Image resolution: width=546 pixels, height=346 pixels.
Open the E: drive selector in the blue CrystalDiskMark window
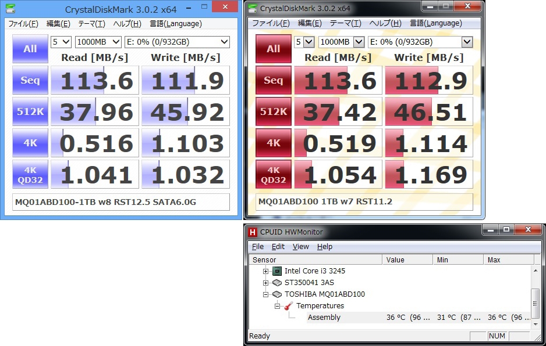pyautogui.click(x=177, y=42)
